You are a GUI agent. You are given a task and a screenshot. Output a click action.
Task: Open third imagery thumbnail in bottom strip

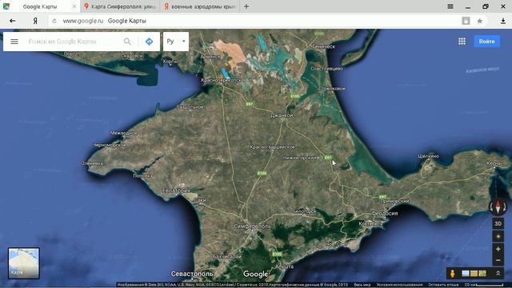(x=482, y=274)
